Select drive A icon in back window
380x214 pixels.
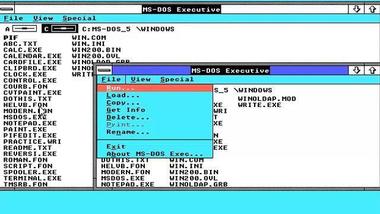point(21,29)
